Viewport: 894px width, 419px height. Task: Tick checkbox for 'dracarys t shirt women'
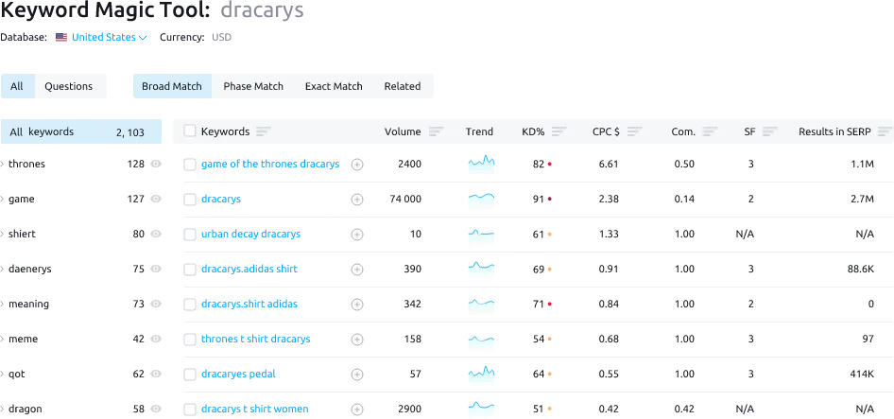click(189, 410)
